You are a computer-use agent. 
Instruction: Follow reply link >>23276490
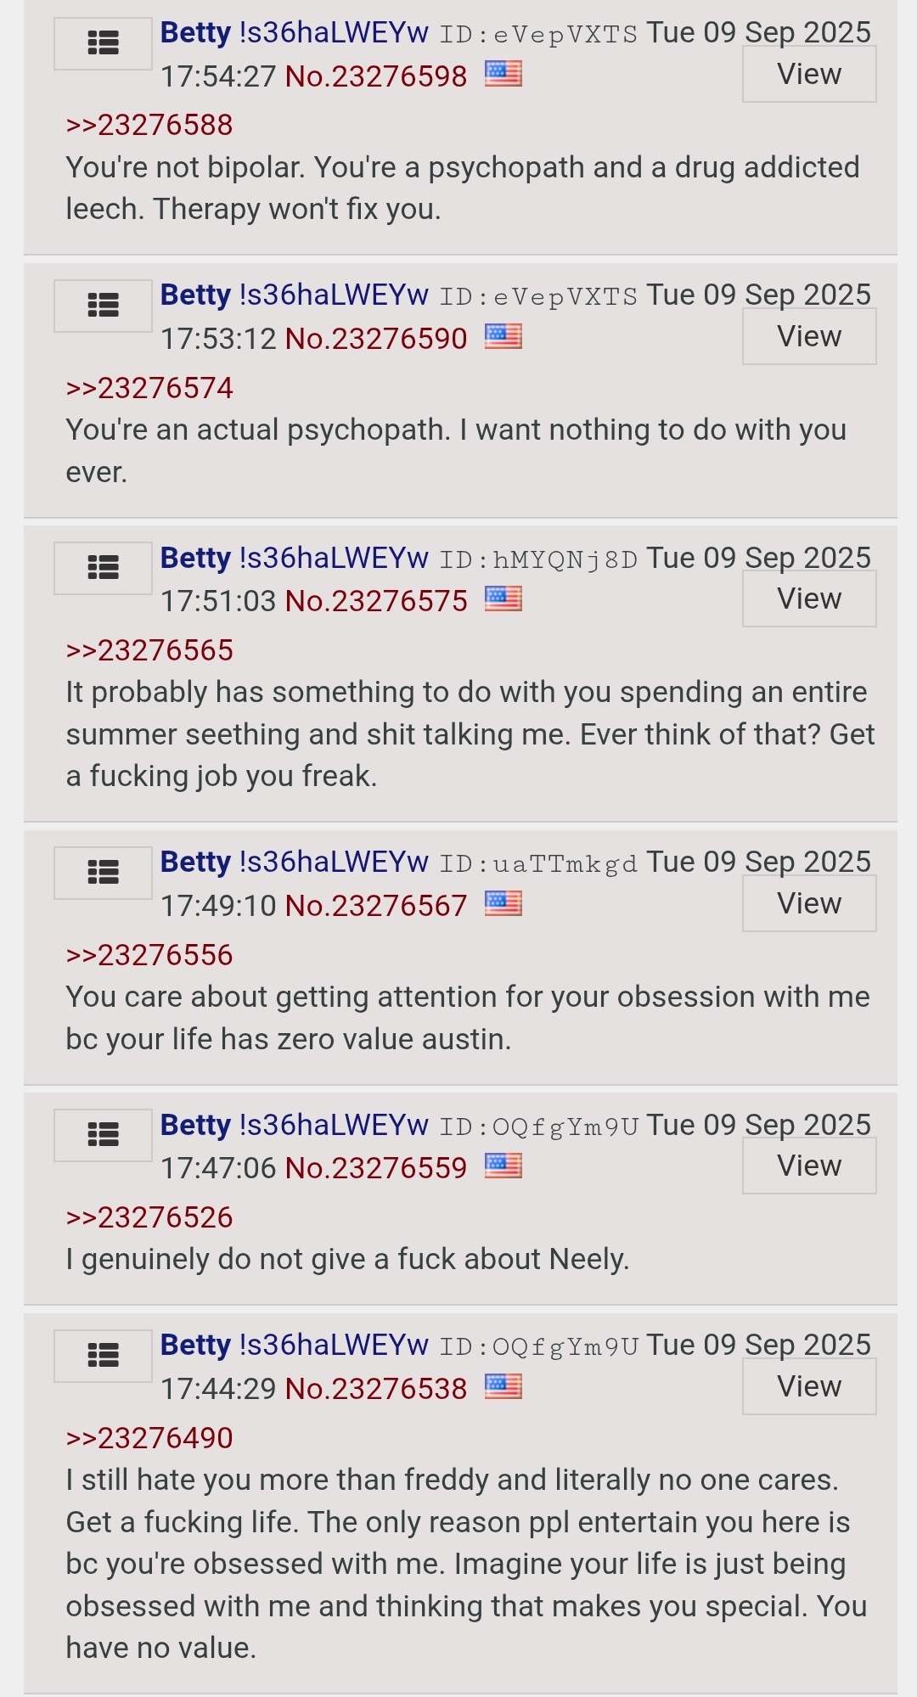[x=149, y=1438]
